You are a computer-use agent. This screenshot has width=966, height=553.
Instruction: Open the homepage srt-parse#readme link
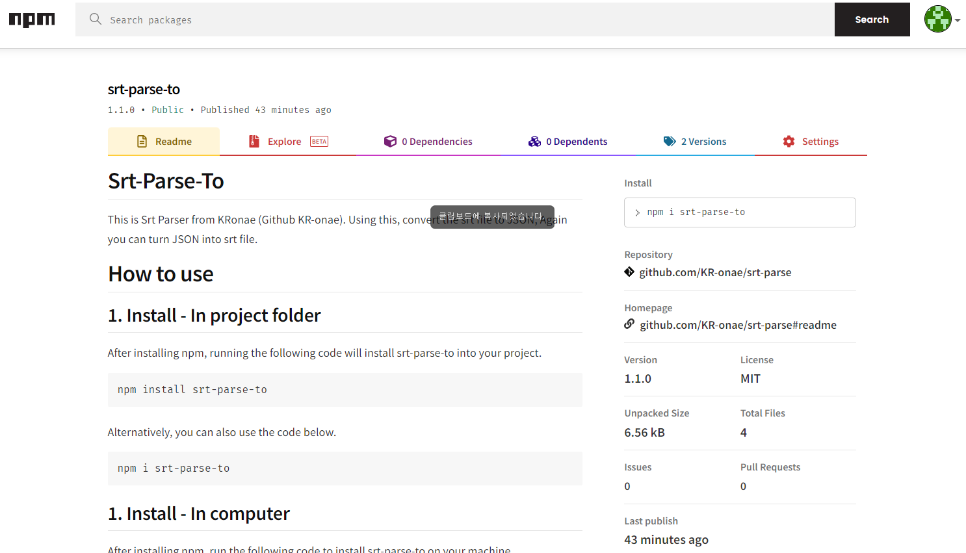738,325
